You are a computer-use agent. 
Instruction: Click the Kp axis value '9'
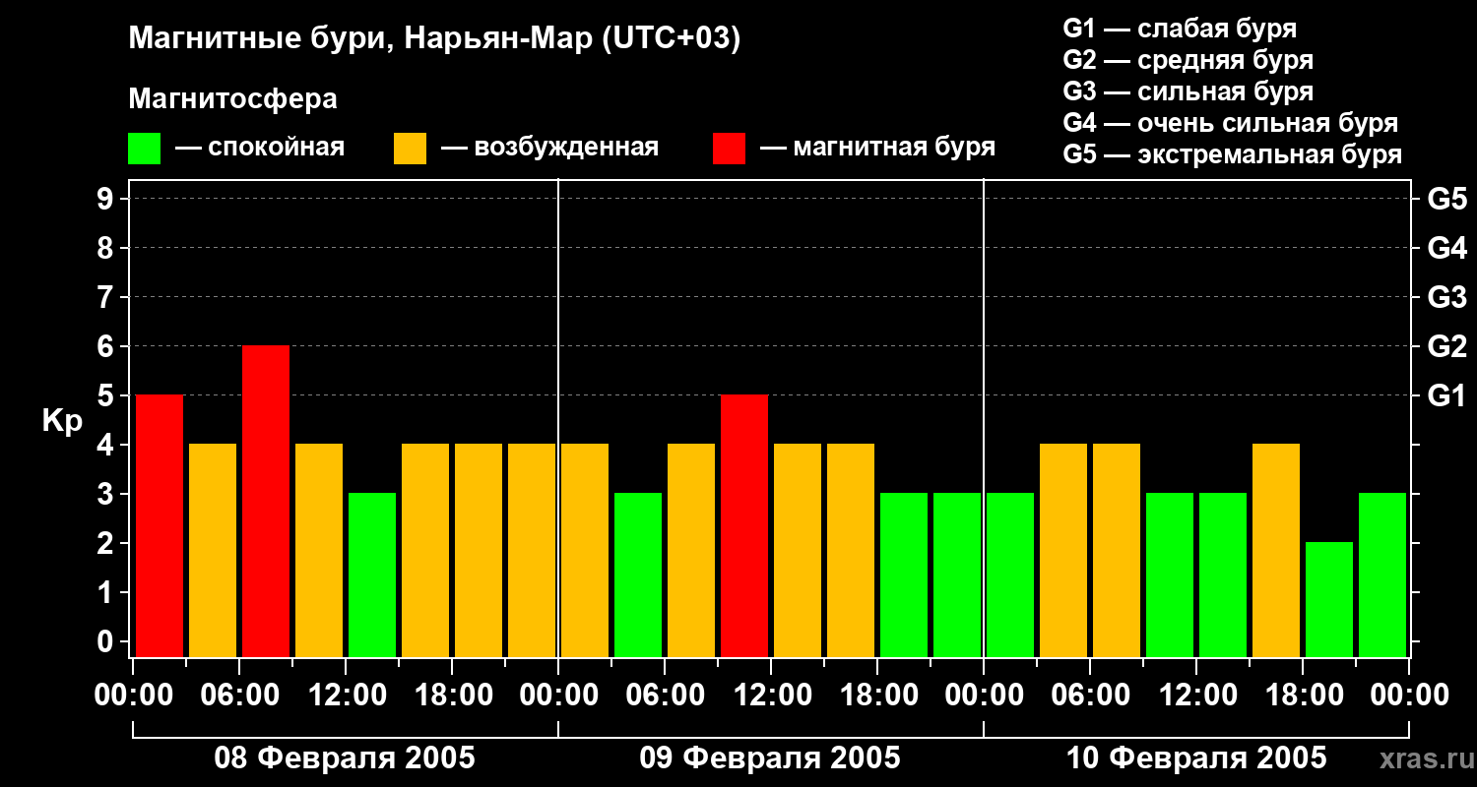click(106, 199)
